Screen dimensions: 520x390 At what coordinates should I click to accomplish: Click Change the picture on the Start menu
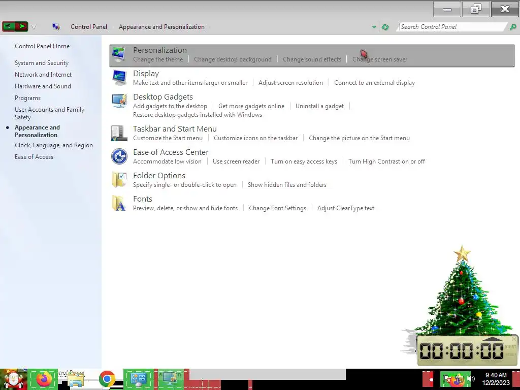359,138
